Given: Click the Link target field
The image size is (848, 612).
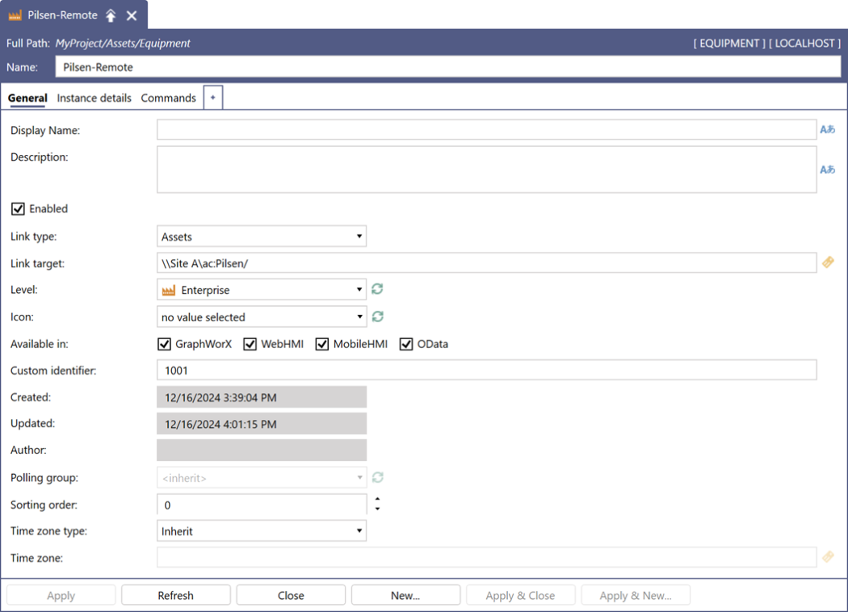Looking at the screenshot, I should coord(487,262).
